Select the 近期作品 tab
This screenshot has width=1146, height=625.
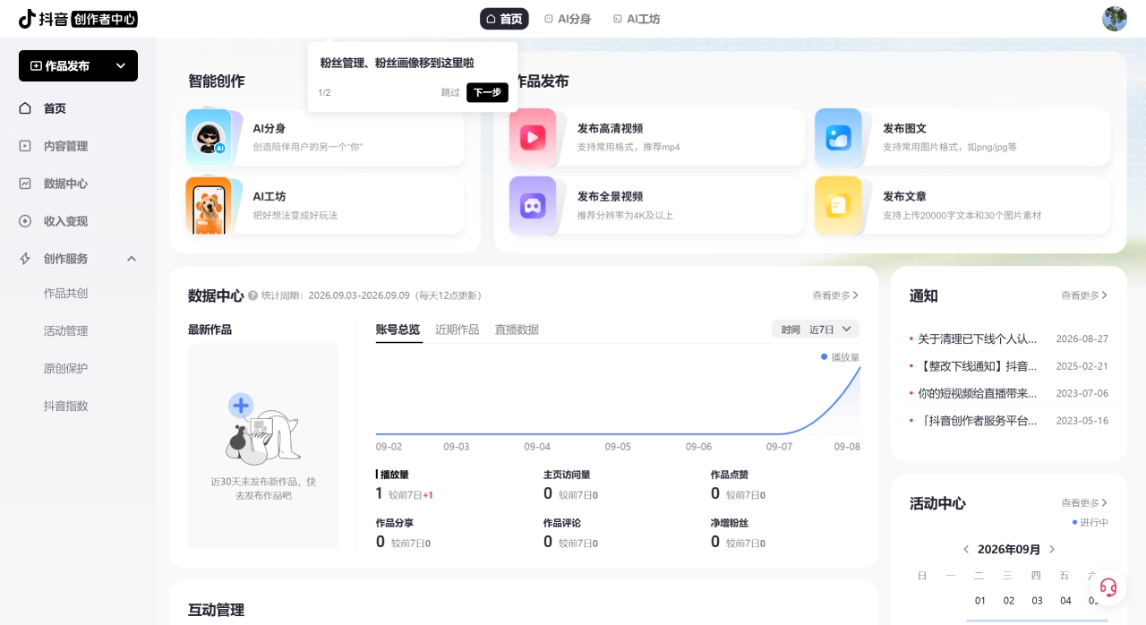point(458,330)
